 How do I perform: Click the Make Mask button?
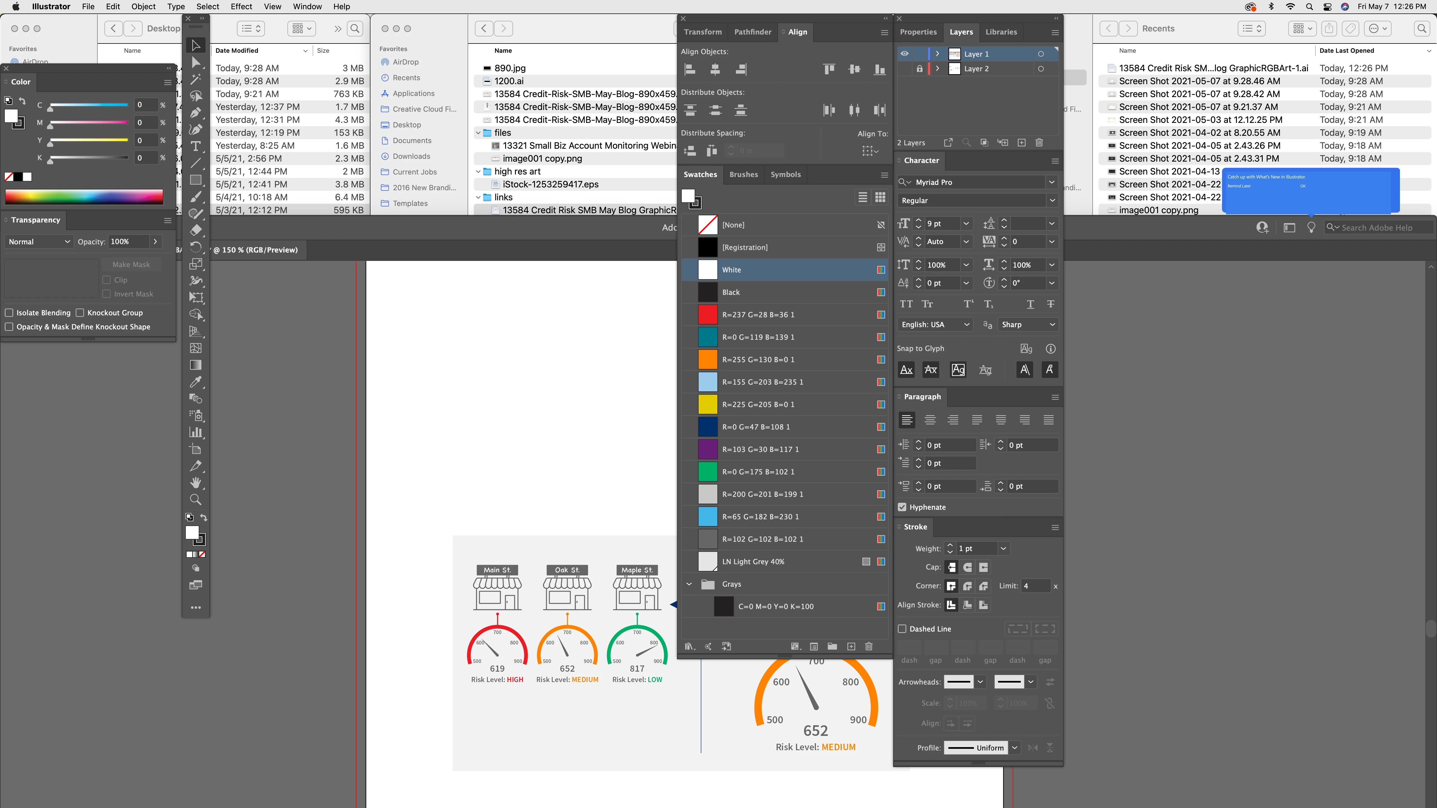pos(131,264)
